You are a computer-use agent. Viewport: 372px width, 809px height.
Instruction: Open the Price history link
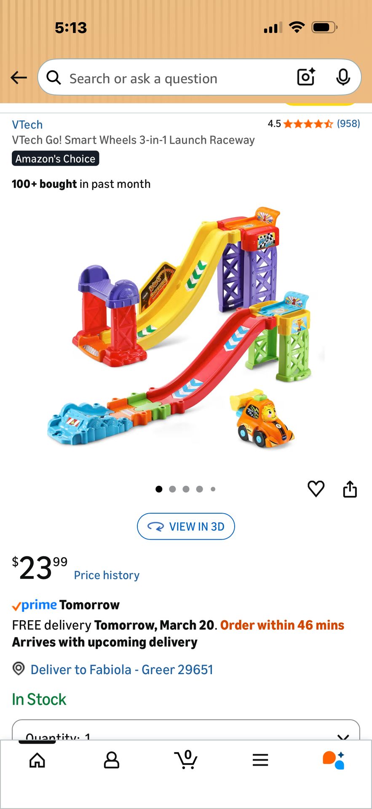point(107,575)
